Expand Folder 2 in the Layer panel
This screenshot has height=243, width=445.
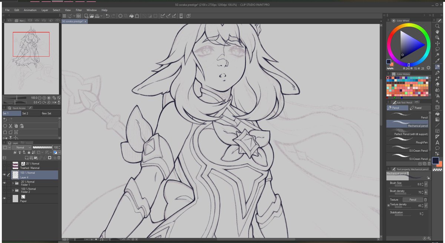pos(13,191)
